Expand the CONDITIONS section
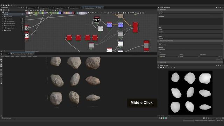Screen dimensions: 224x126 [190, 62]
